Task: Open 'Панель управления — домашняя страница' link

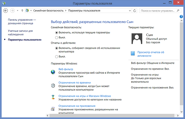Action: click(x=22, y=22)
